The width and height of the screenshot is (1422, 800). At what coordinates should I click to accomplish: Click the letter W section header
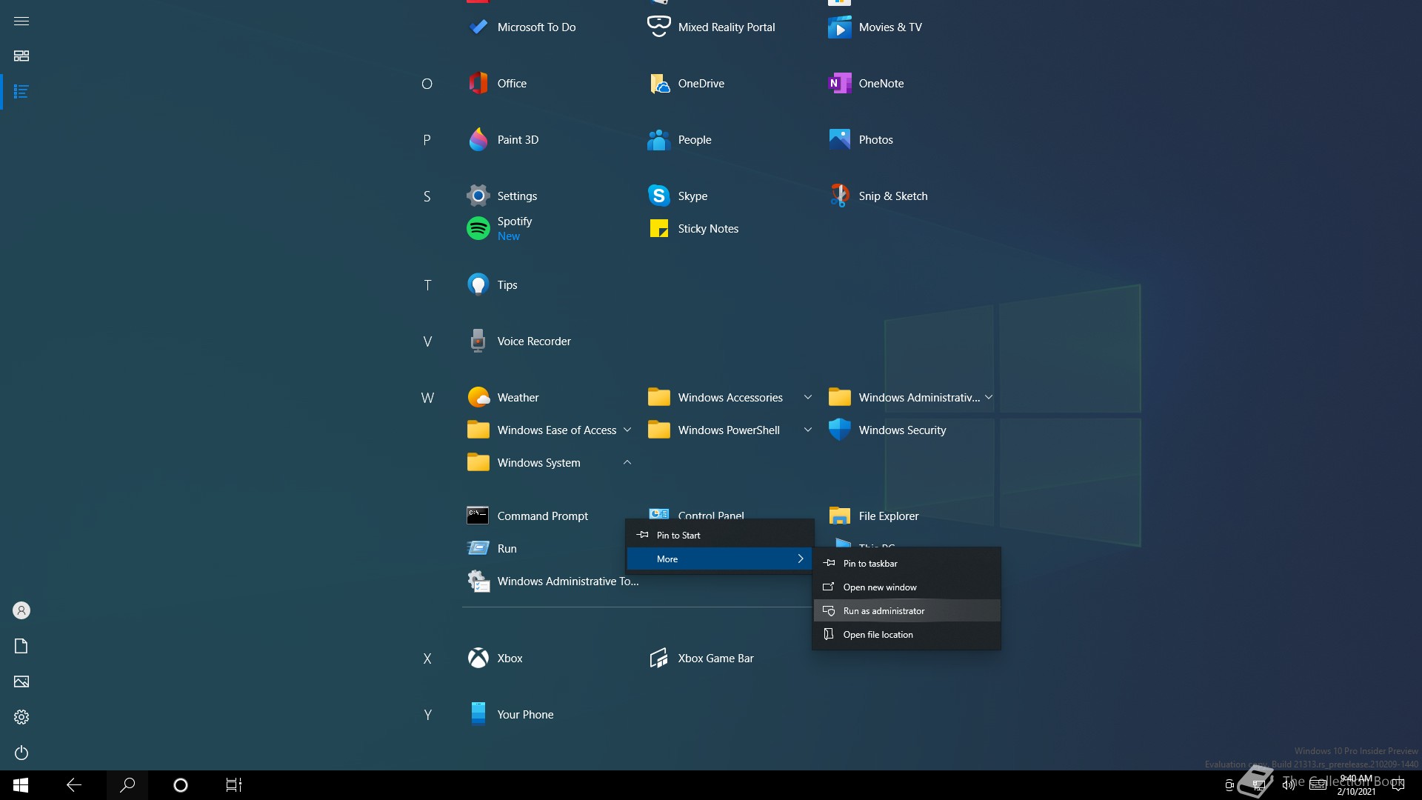427,398
